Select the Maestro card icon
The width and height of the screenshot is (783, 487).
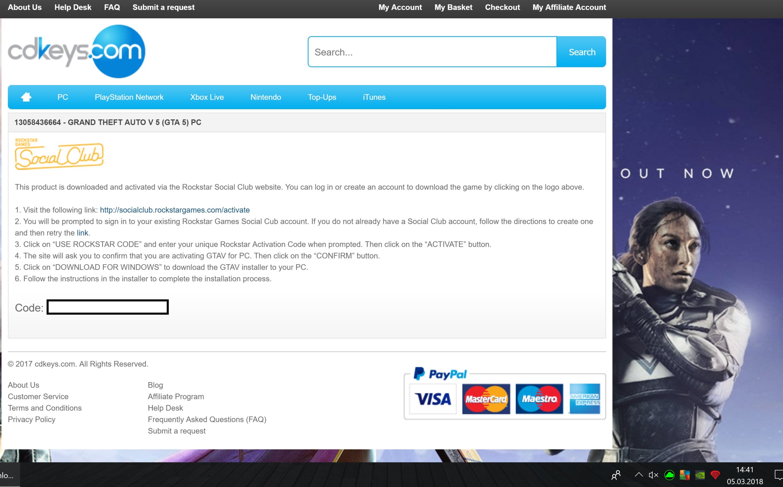click(539, 399)
